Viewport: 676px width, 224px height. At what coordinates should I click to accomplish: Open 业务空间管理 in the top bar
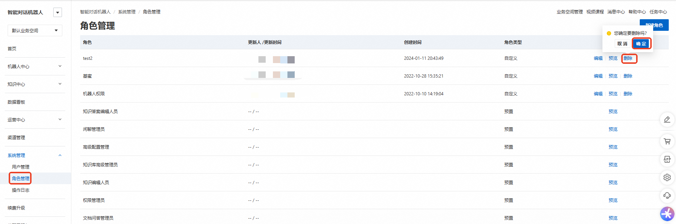tap(570, 12)
